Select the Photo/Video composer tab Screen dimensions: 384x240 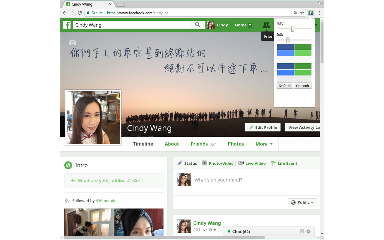(218, 163)
